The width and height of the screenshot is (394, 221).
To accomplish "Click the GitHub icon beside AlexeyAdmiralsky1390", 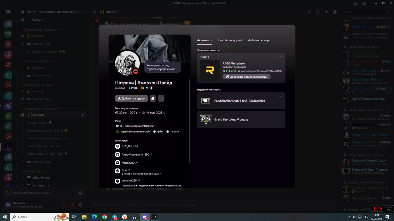I will click(x=118, y=155).
